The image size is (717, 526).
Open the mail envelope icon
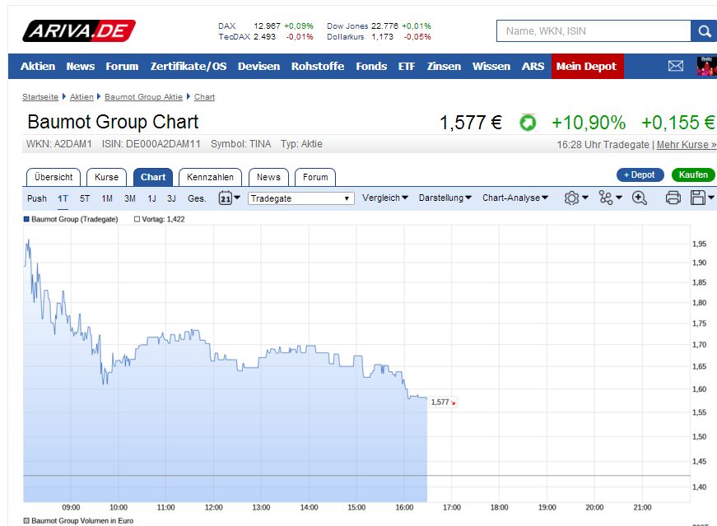click(676, 66)
